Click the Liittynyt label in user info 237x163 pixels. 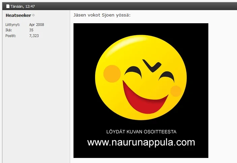pyautogui.click(x=13, y=25)
